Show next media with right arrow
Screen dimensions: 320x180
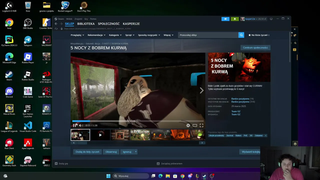click(201, 90)
